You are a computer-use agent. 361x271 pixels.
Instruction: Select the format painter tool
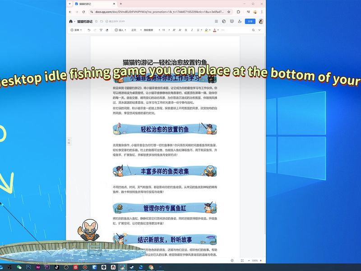tap(101, 30)
